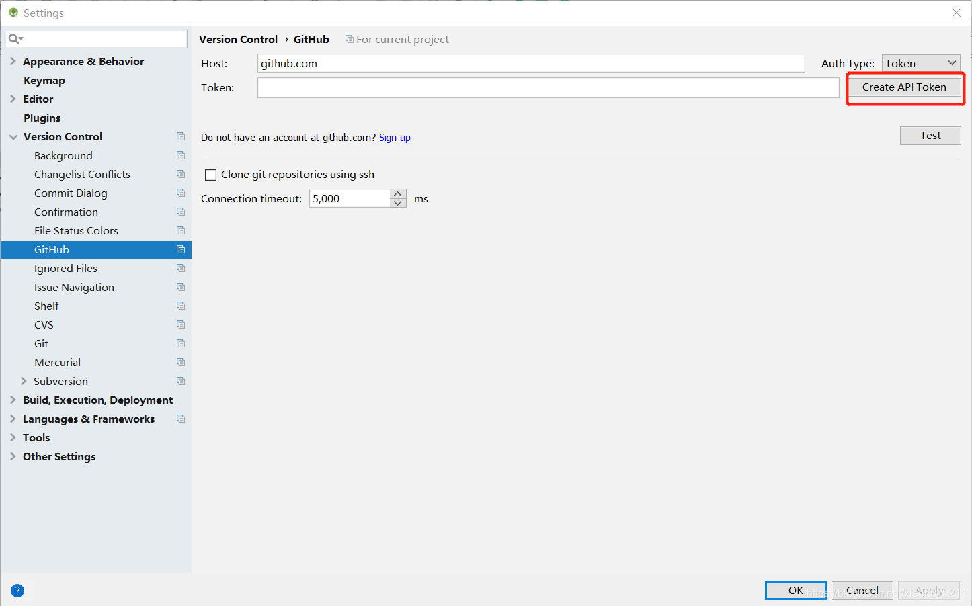Click the project icon next to File Status Colors
This screenshot has height=606, width=972.
tap(181, 230)
